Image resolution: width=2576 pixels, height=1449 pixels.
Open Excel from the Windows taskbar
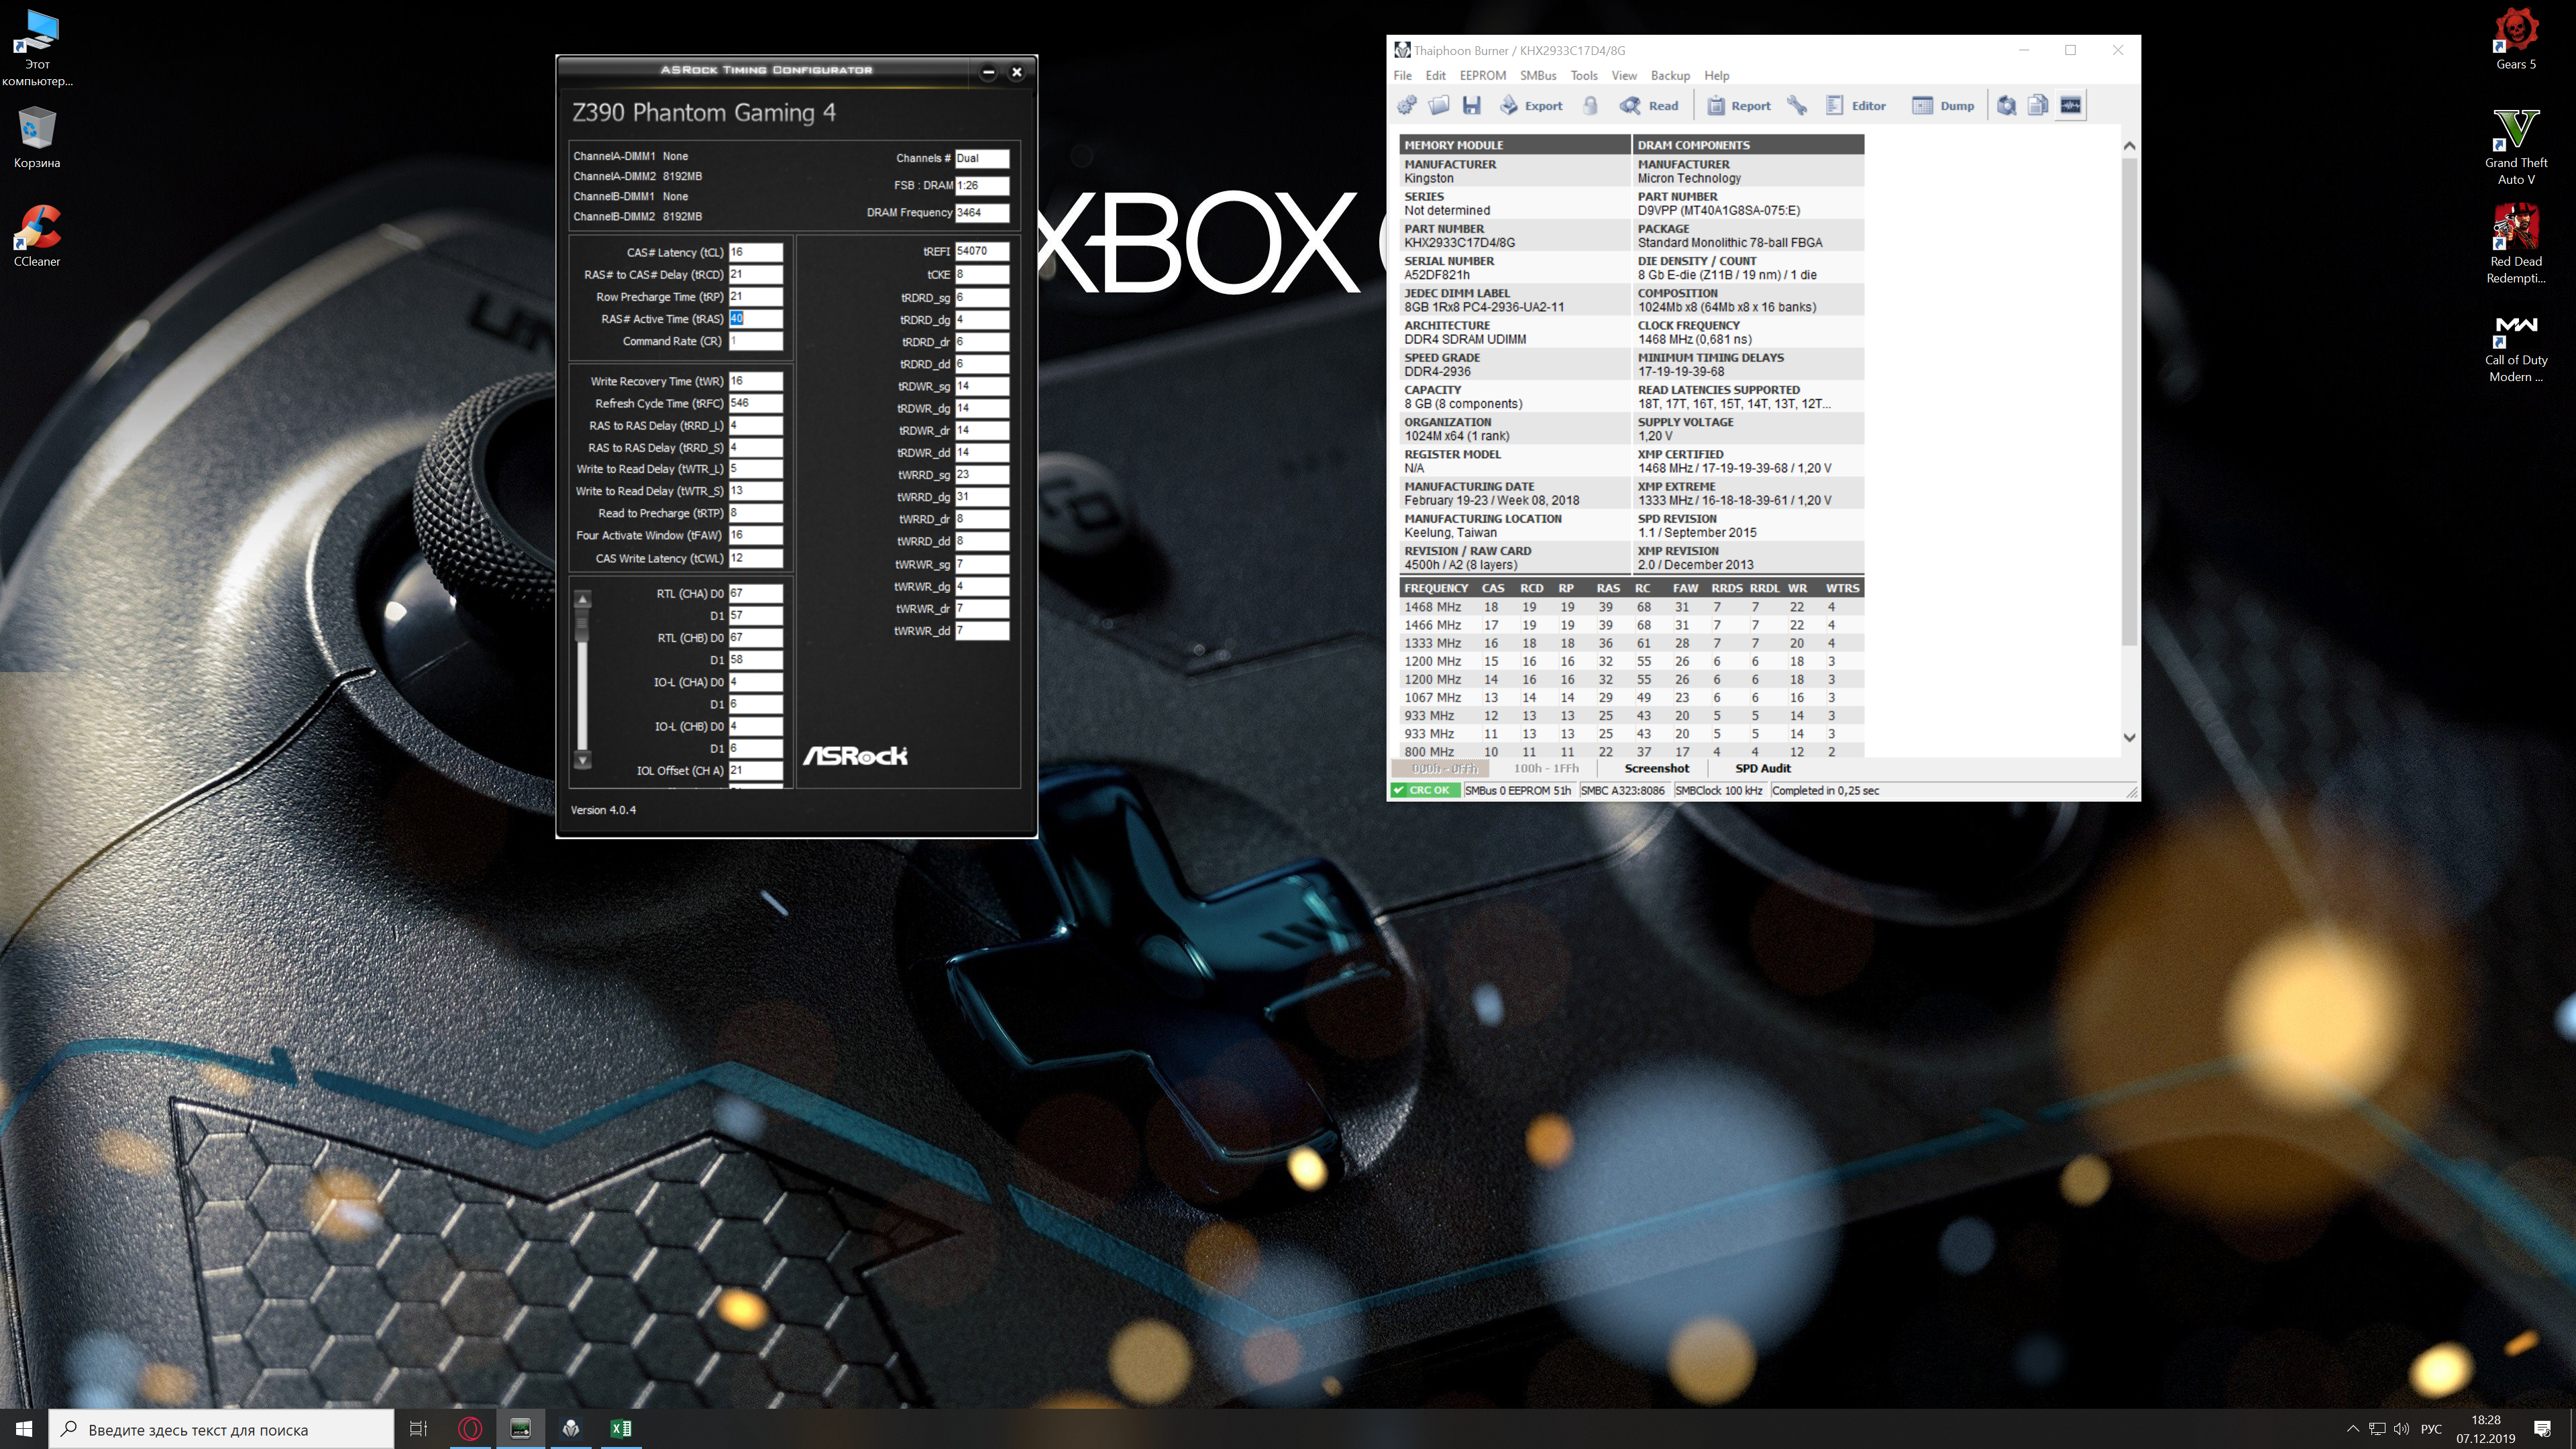pos(621,1428)
